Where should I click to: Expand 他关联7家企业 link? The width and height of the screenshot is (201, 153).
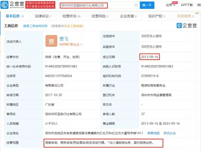coord(71,44)
